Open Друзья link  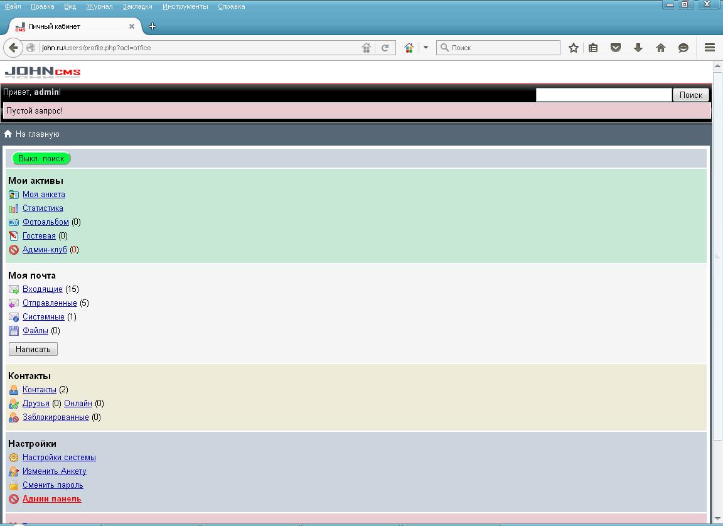[x=36, y=404]
